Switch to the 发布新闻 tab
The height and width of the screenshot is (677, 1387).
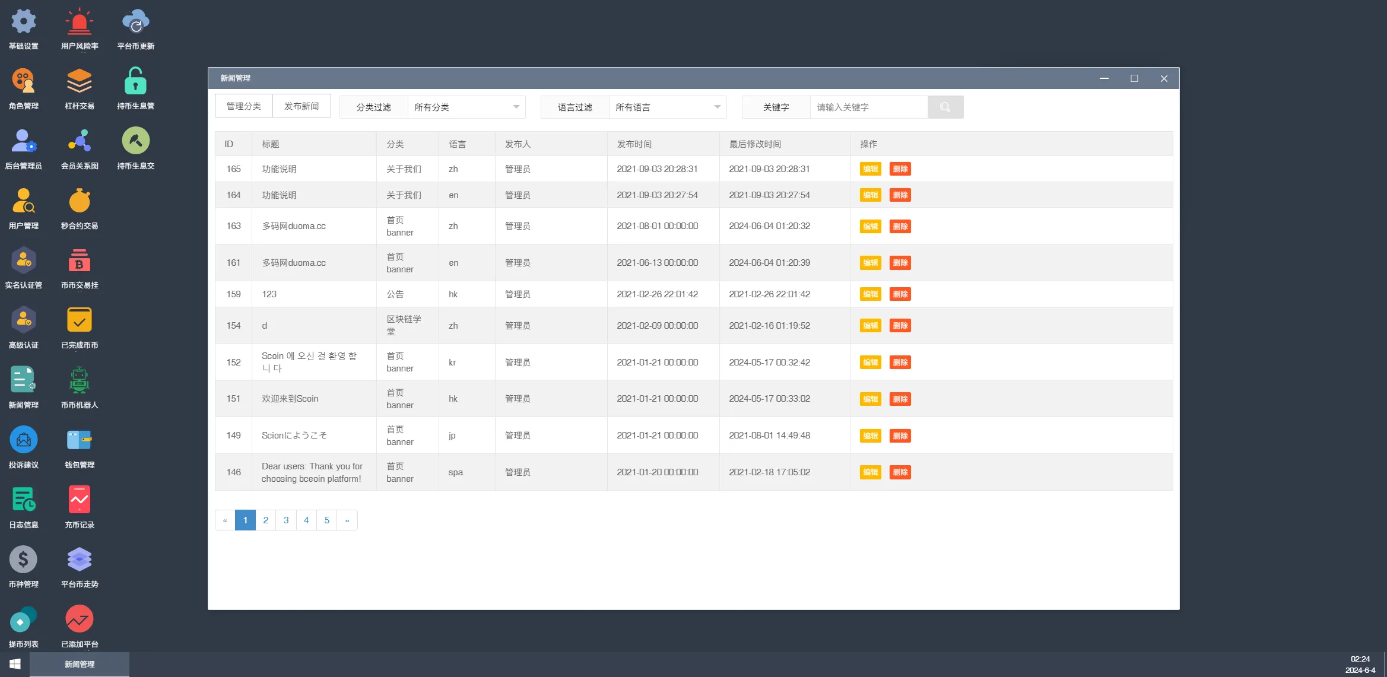click(301, 106)
